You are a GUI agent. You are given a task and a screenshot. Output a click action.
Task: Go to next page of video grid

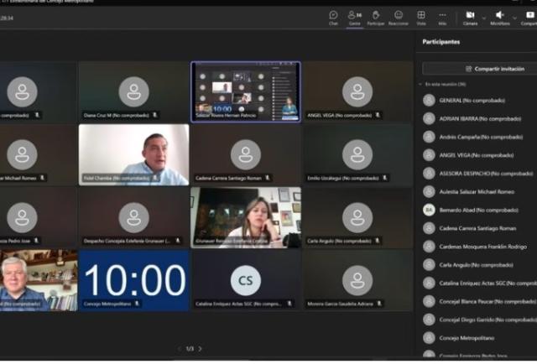[200, 349]
